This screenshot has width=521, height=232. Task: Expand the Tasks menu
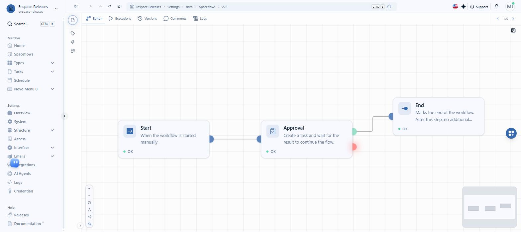click(x=52, y=71)
